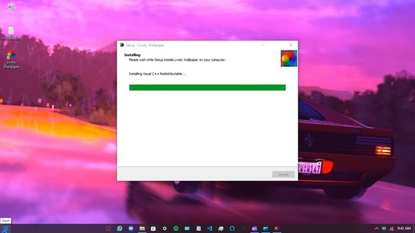Click the setup icon in title bar
The width and height of the screenshot is (415, 233).
pyautogui.click(x=122, y=45)
